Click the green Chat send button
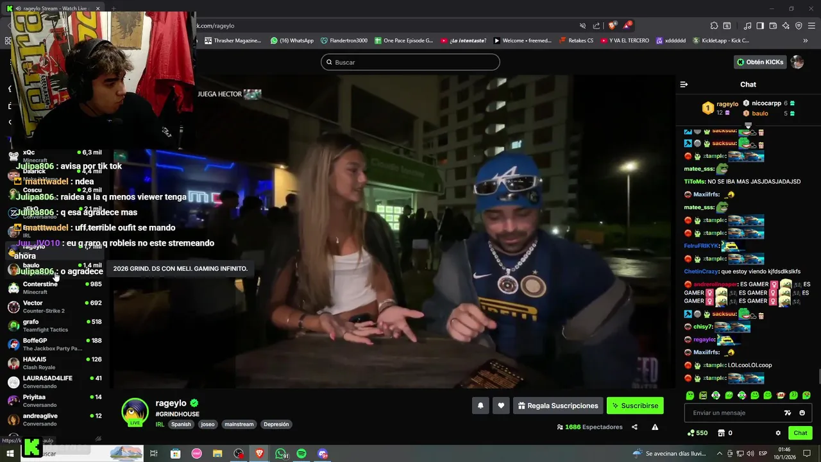This screenshot has width=821, height=462. (800, 433)
